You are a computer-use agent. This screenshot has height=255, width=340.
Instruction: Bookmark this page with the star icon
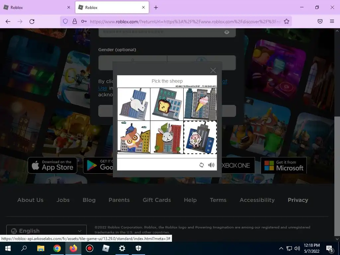(287, 21)
